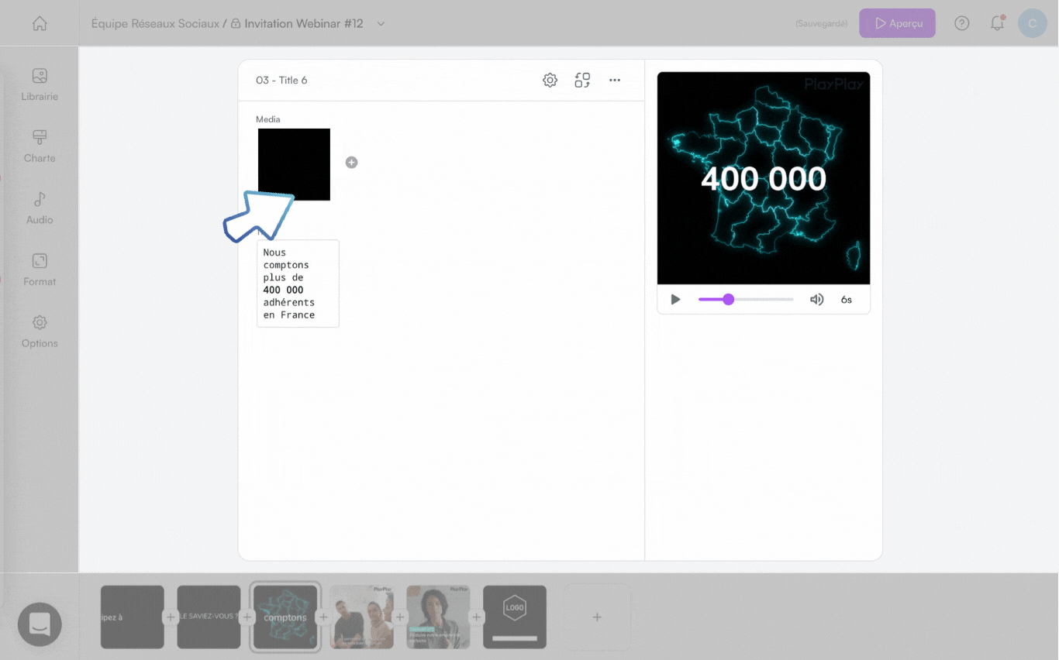This screenshot has width=1059, height=660.
Task: Click the France map preview video
Action: point(764,178)
